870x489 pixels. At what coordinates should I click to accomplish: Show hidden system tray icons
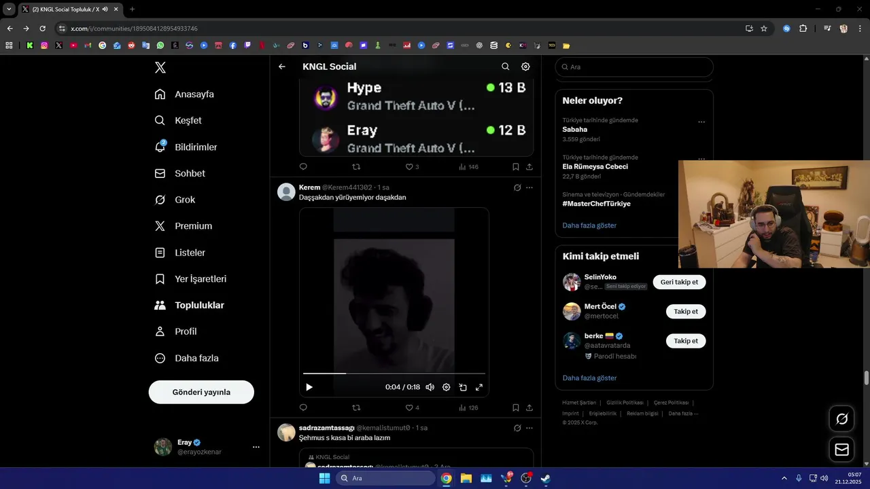(784, 478)
